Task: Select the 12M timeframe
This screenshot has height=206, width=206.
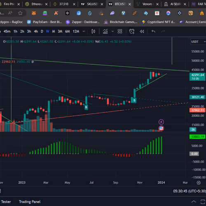Action: (x=76, y=31)
